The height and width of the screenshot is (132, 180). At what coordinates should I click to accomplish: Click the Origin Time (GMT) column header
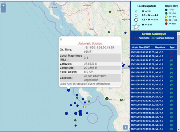coord(141,47)
